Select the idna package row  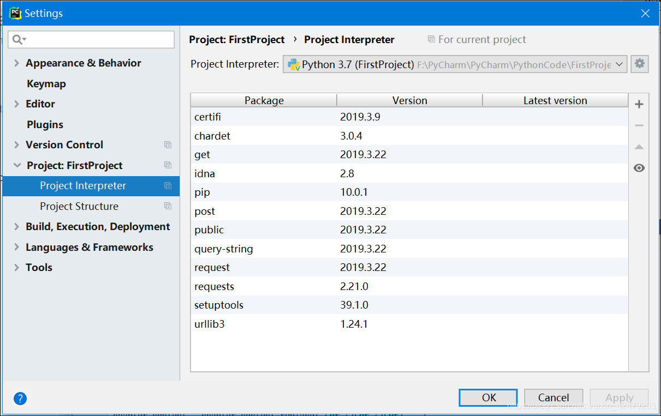409,173
